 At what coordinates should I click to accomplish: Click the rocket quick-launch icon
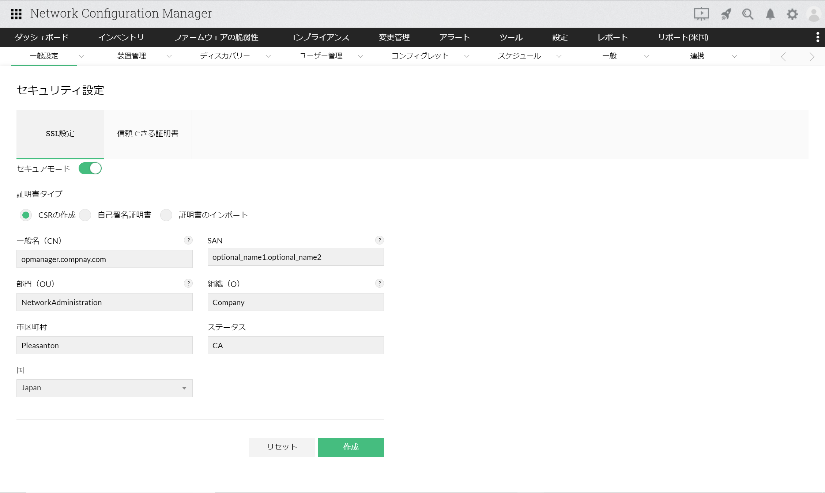coord(726,14)
